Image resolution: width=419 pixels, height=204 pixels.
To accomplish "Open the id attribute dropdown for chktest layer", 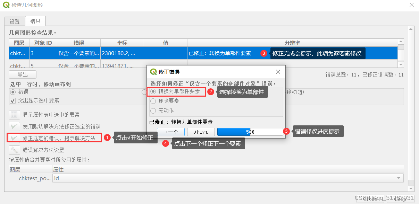I will [228, 178].
